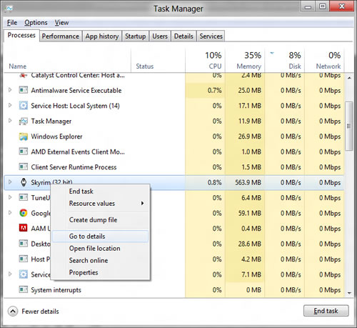The width and height of the screenshot is (357, 328).
Task: Click the End task button at bottom
Action: [x=326, y=311]
